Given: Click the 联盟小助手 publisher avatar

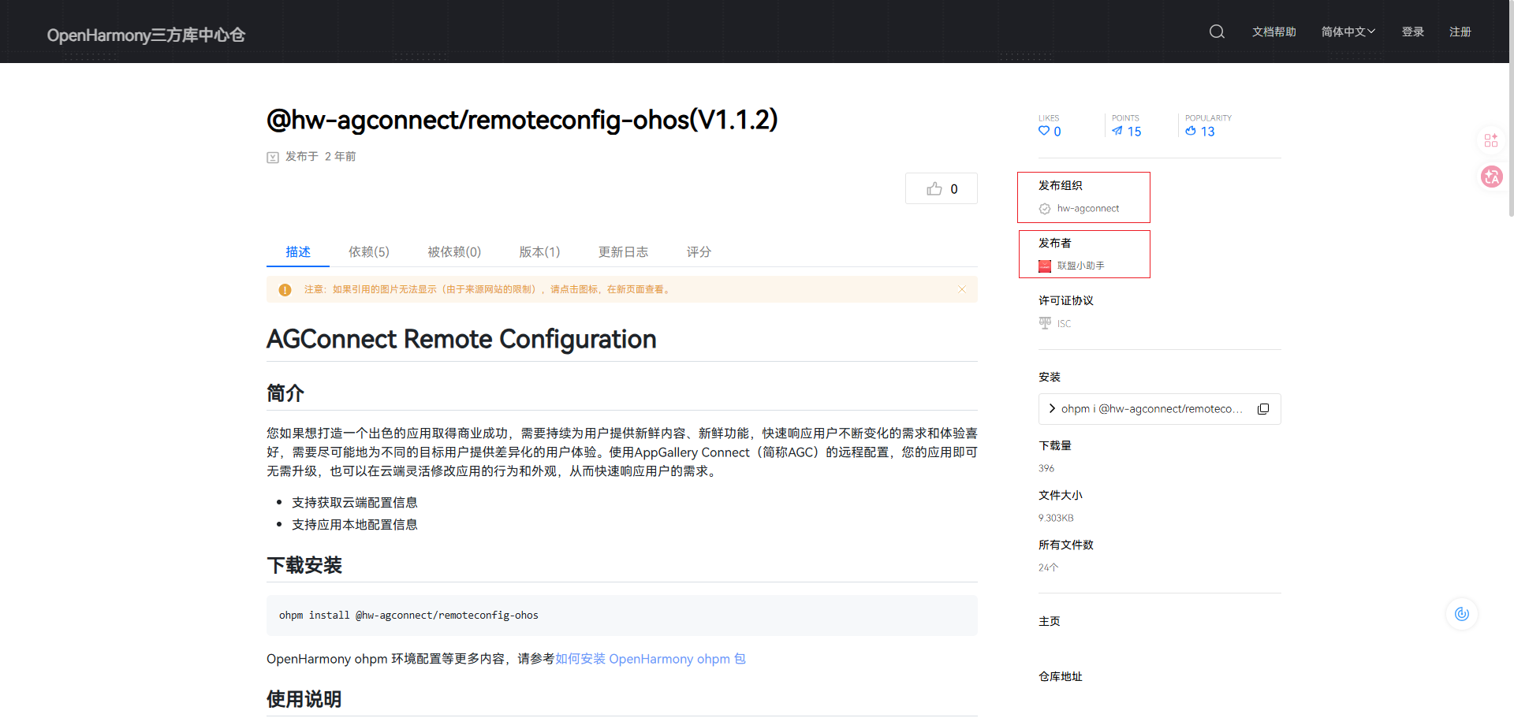Looking at the screenshot, I should [1045, 266].
